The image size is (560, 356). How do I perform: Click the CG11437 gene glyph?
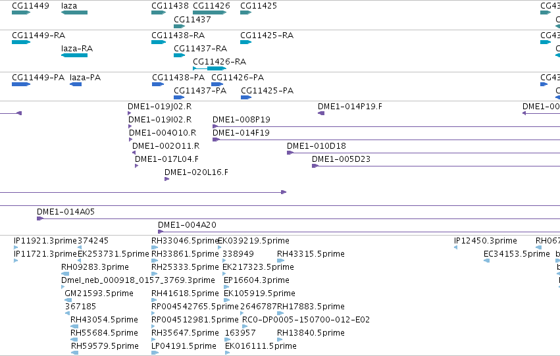pyautogui.click(x=179, y=26)
